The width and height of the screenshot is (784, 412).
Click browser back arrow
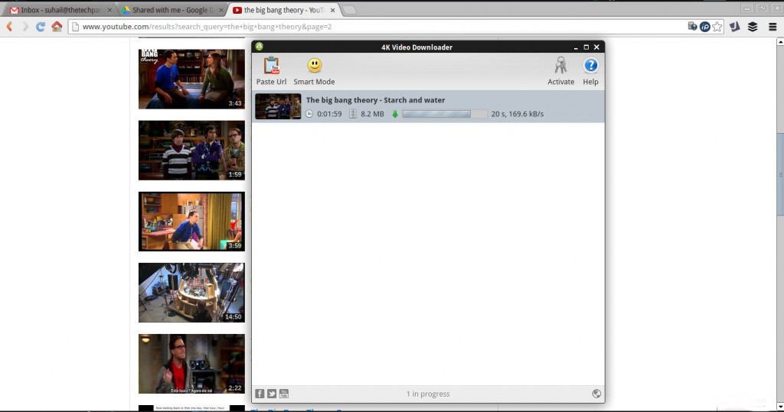coord(9,27)
